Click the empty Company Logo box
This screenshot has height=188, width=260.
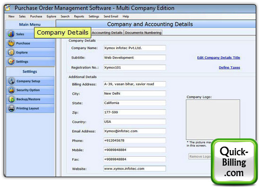tap(213, 120)
